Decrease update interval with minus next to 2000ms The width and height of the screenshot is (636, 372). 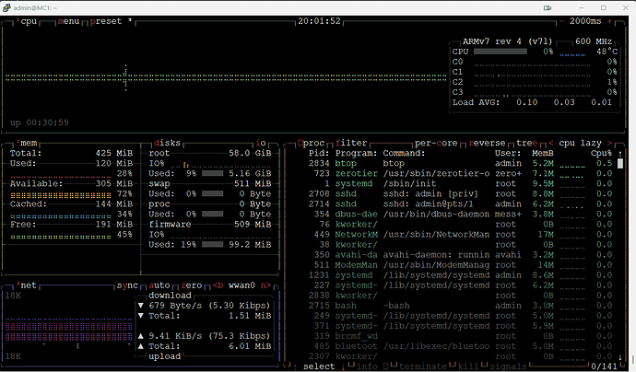click(x=561, y=21)
